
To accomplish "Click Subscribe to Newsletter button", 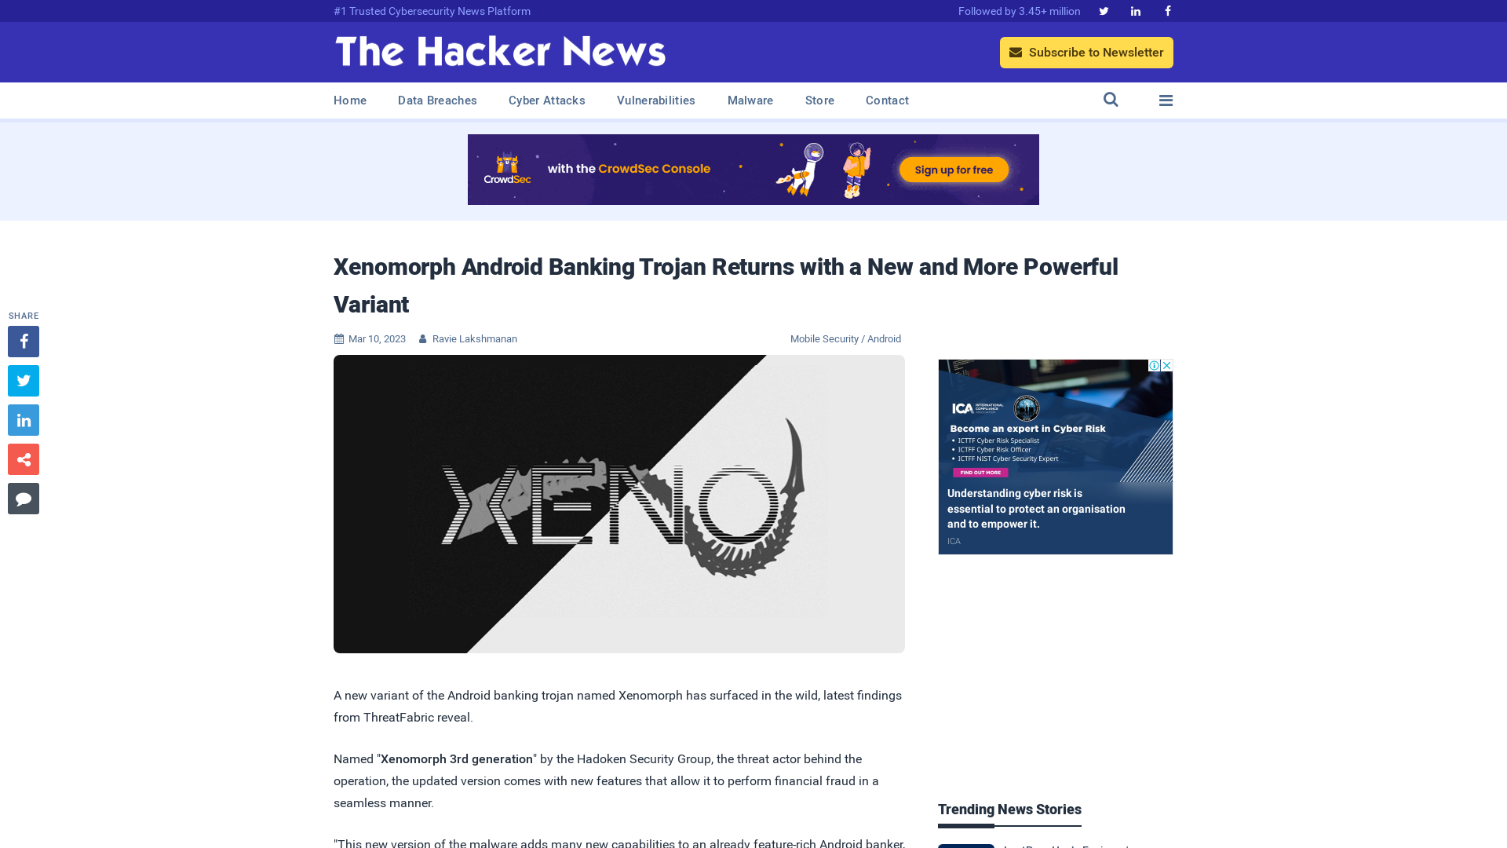I will (x=1087, y=52).
